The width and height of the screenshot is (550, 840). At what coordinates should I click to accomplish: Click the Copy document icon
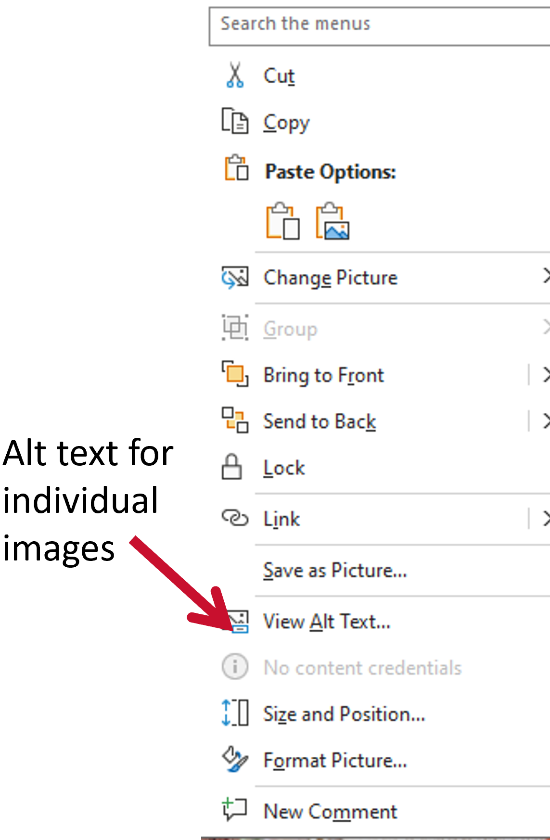click(x=234, y=122)
